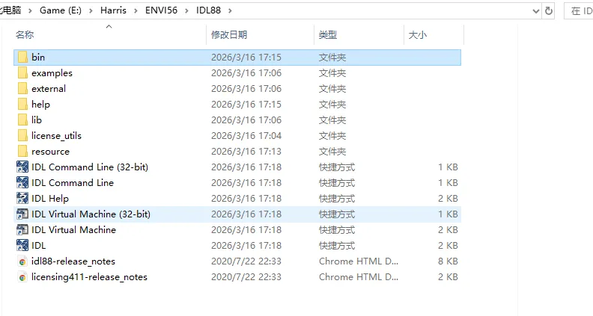Click the search box next to address bar
The width and height of the screenshot is (593, 316).
(x=579, y=11)
